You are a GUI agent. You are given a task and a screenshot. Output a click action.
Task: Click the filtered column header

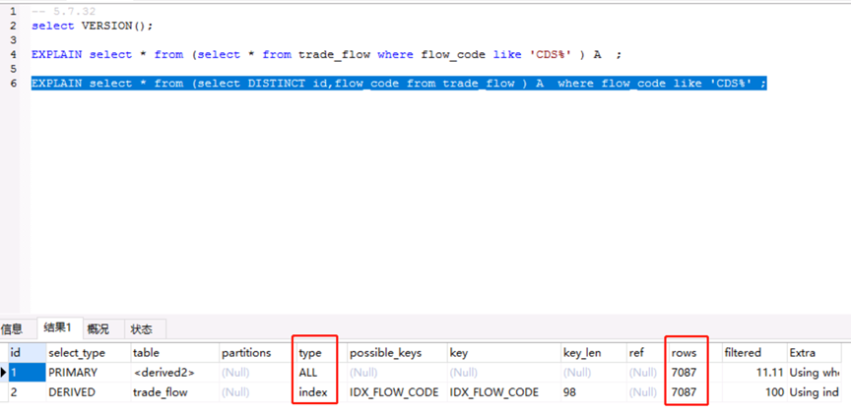click(x=753, y=352)
